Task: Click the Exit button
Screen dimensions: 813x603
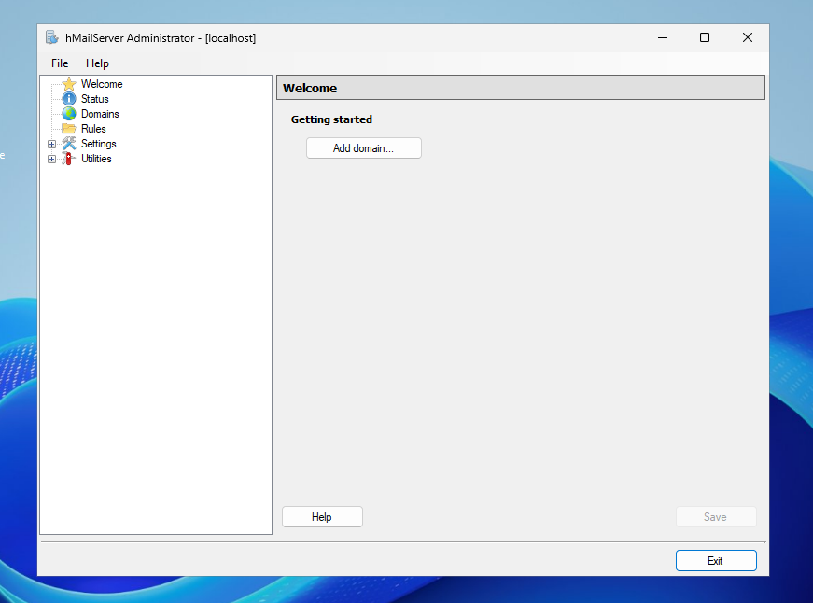Action: click(x=716, y=560)
